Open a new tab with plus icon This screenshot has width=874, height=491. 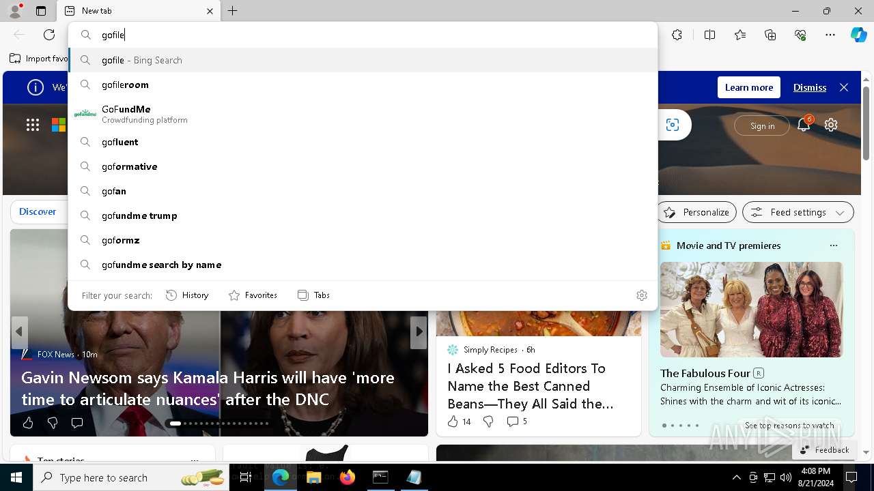(x=233, y=11)
